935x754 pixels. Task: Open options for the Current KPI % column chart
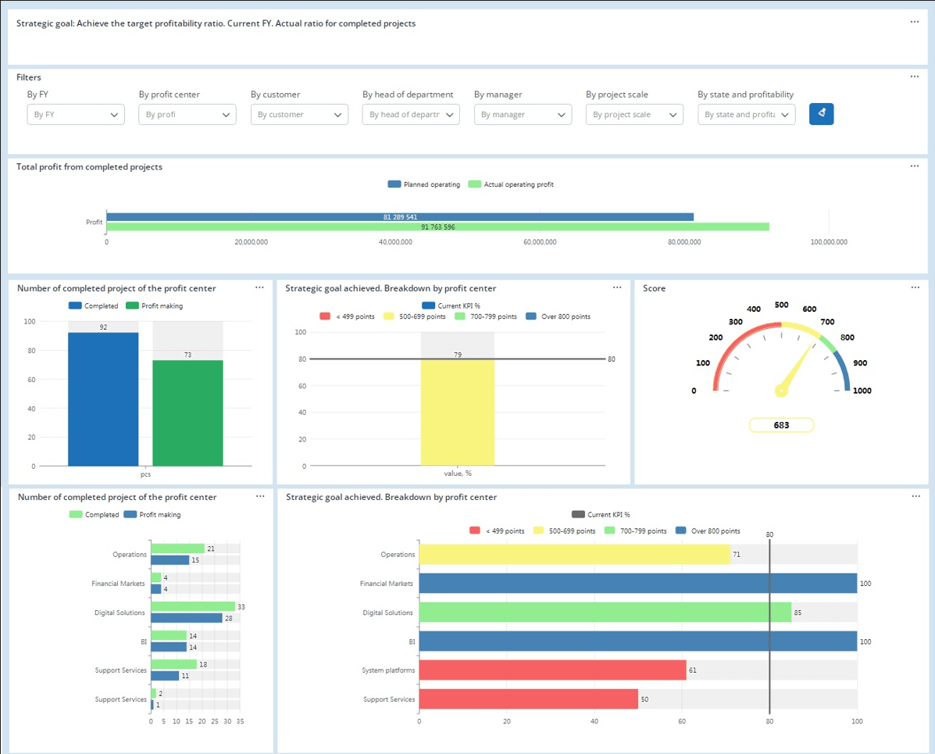coord(617,288)
